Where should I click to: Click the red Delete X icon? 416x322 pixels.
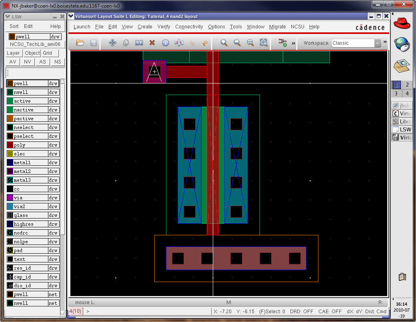(x=152, y=43)
